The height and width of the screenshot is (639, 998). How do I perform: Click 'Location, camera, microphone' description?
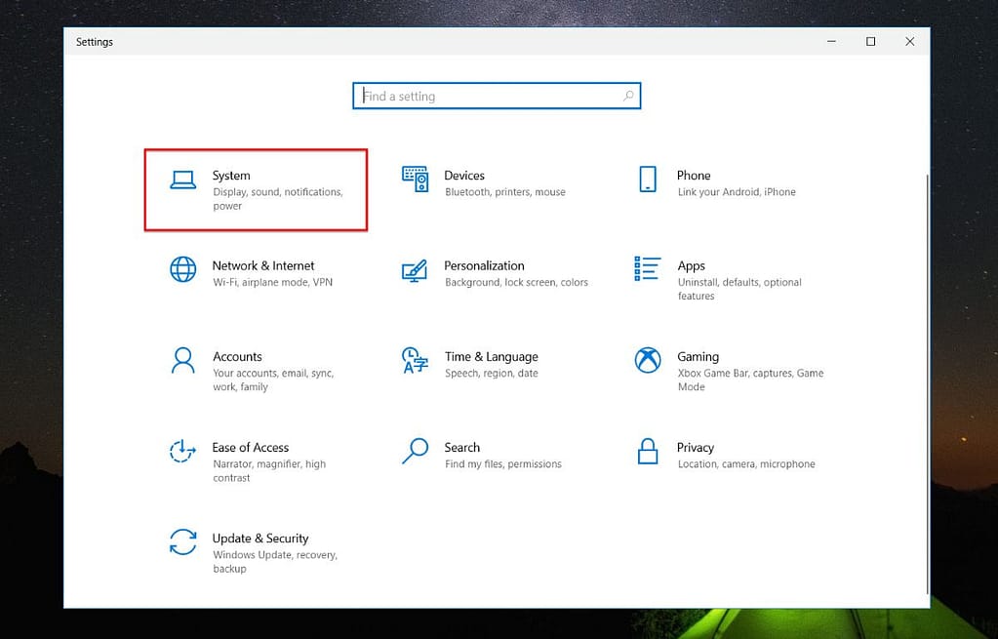746,464
